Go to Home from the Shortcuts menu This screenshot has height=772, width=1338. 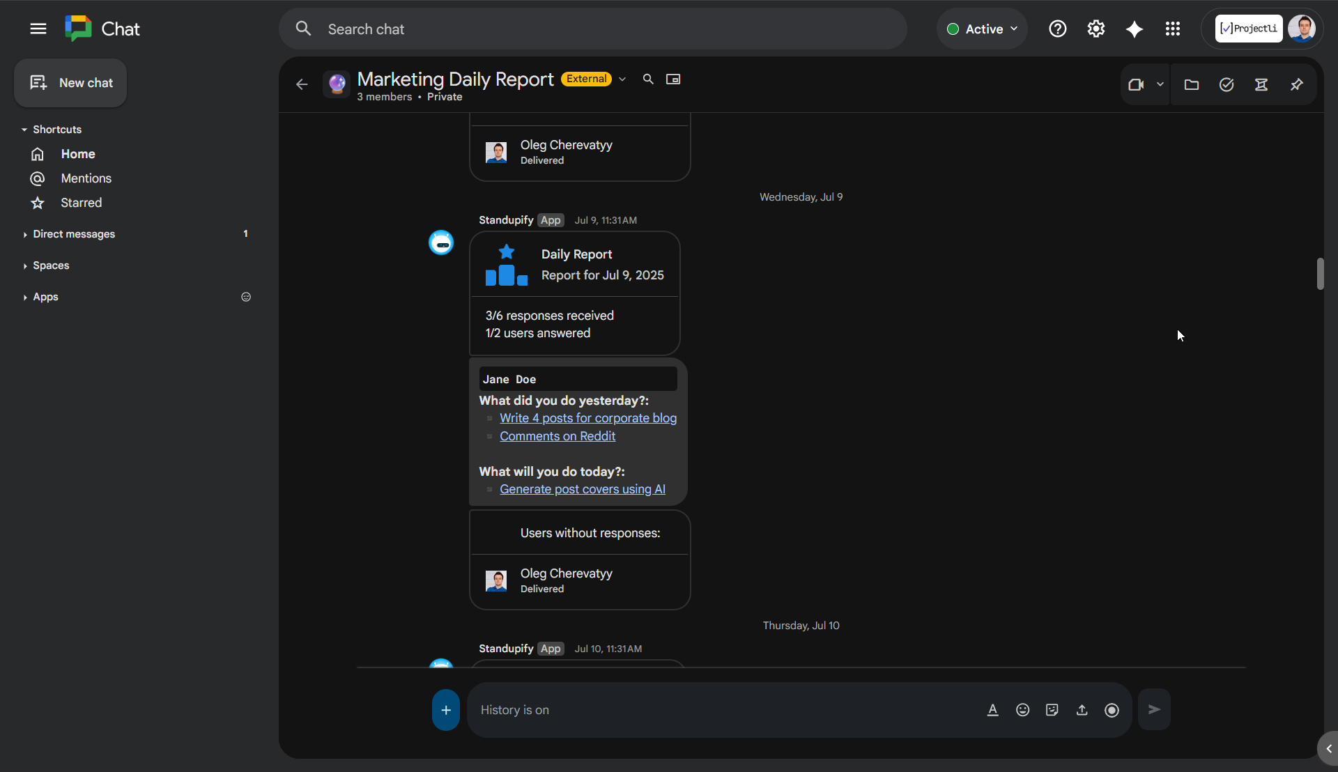coord(77,154)
